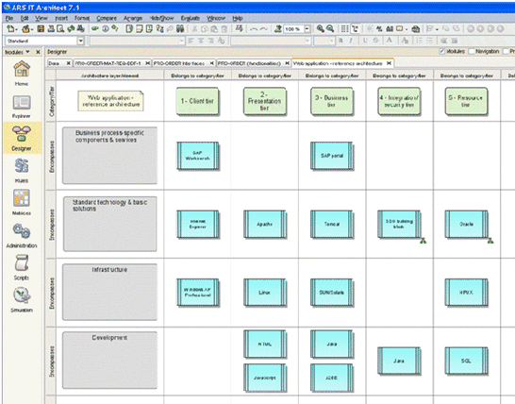The width and height of the screenshot is (515, 404).
Task: Expand the New icon dropdown arrow
Action: point(16,29)
